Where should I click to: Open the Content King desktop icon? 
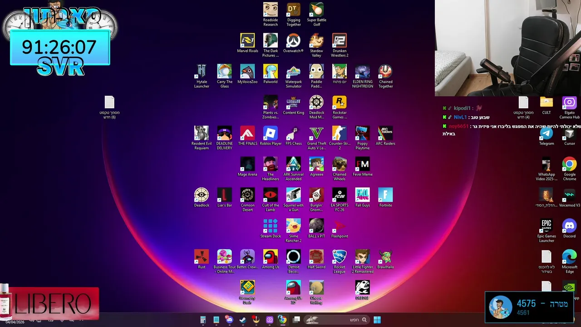point(293,105)
